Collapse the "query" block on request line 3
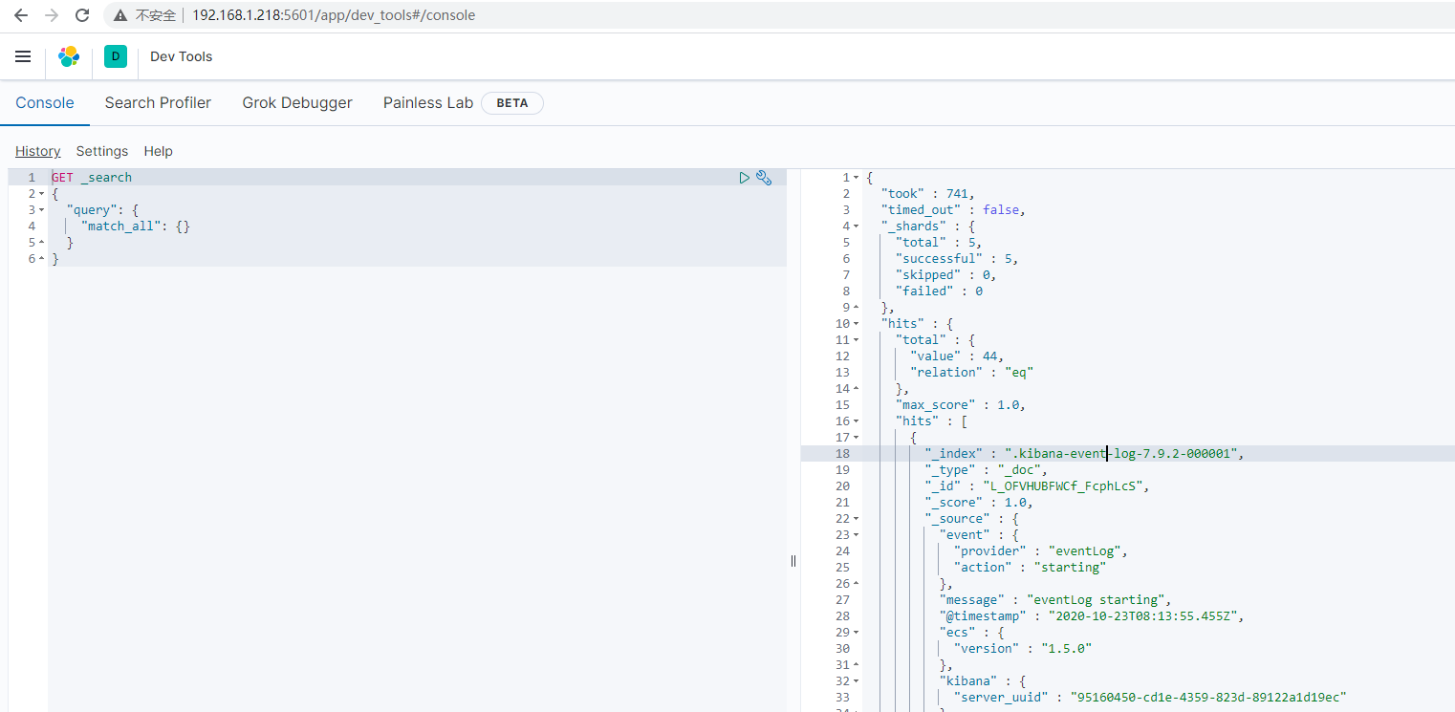Image resolution: width=1455 pixels, height=712 pixels. [x=42, y=210]
